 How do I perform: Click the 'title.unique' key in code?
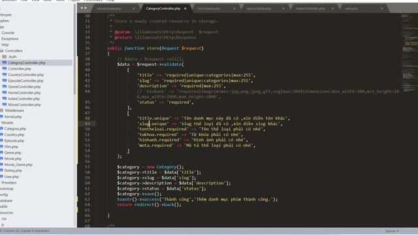point(154,118)
